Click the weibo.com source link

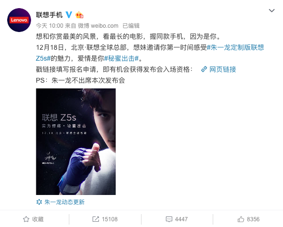105,26
